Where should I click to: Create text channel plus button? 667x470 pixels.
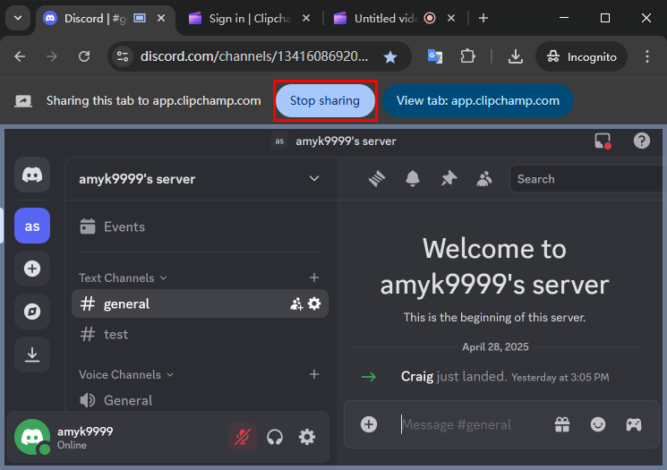coord(314,278)
